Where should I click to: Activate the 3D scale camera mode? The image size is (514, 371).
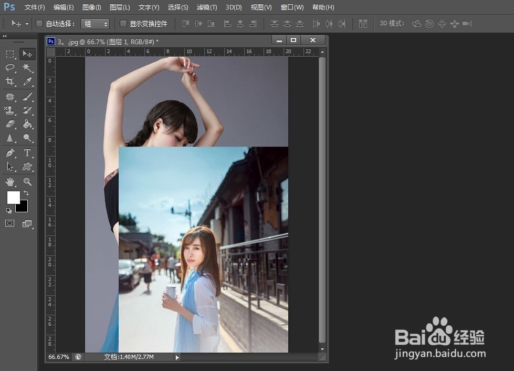467,24
